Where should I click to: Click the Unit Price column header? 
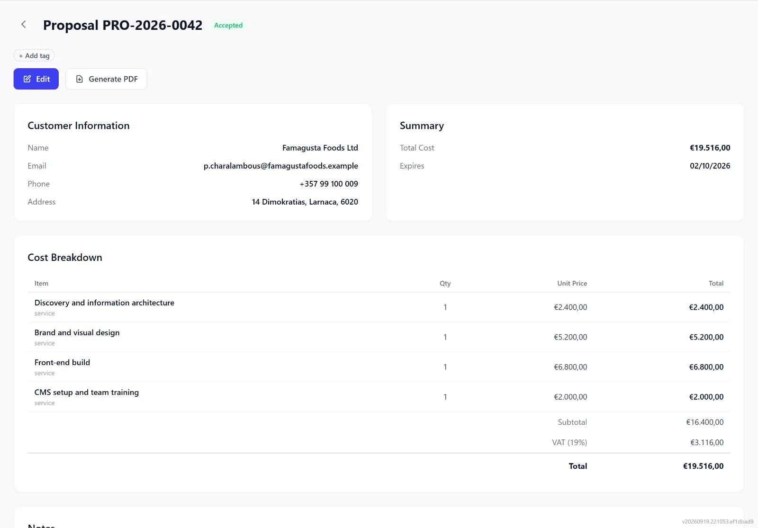(572, 283)
